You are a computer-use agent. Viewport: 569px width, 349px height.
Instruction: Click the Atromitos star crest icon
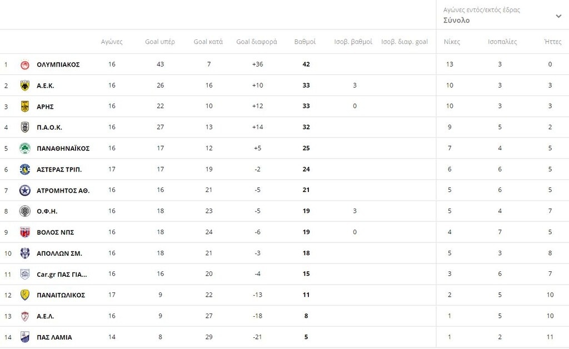click(x=24, y=190)
